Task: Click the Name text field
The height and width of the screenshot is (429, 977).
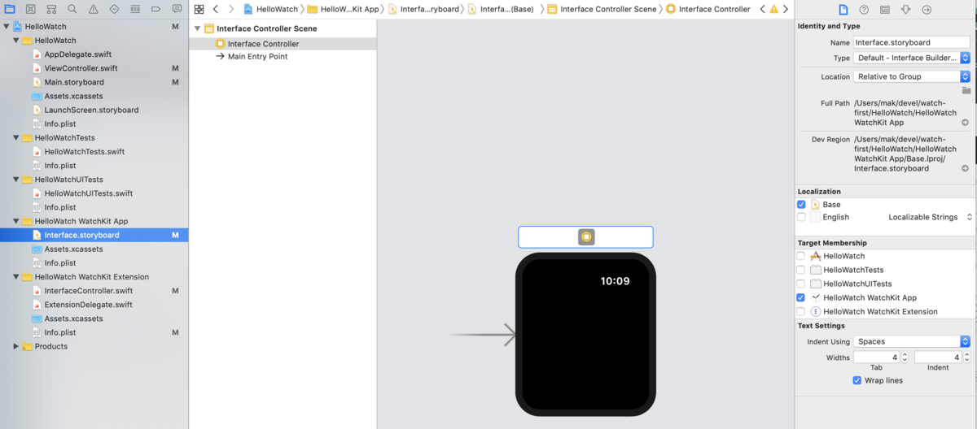Action: [912, 42]
